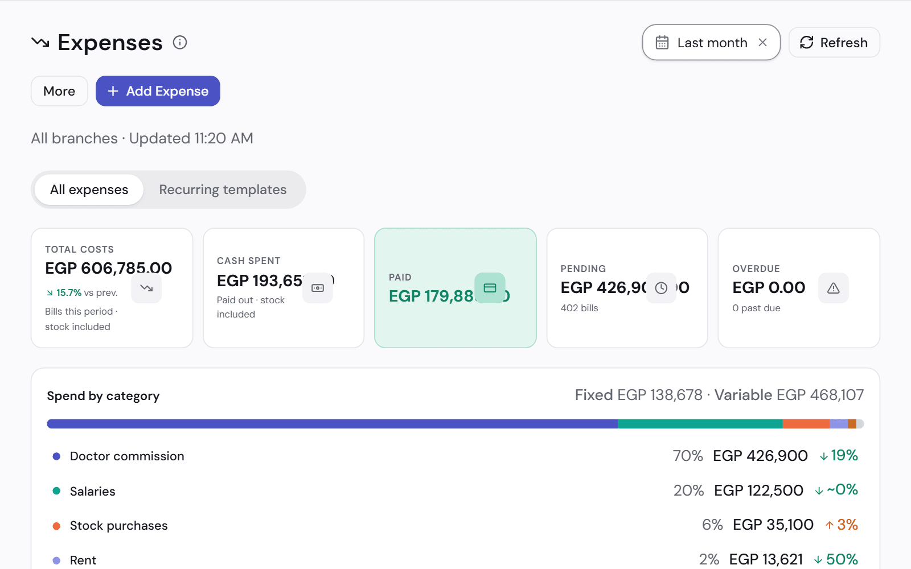Click the calendar icon in date filter
This screenshot has width=911, height=569.
tap(662, 43)
